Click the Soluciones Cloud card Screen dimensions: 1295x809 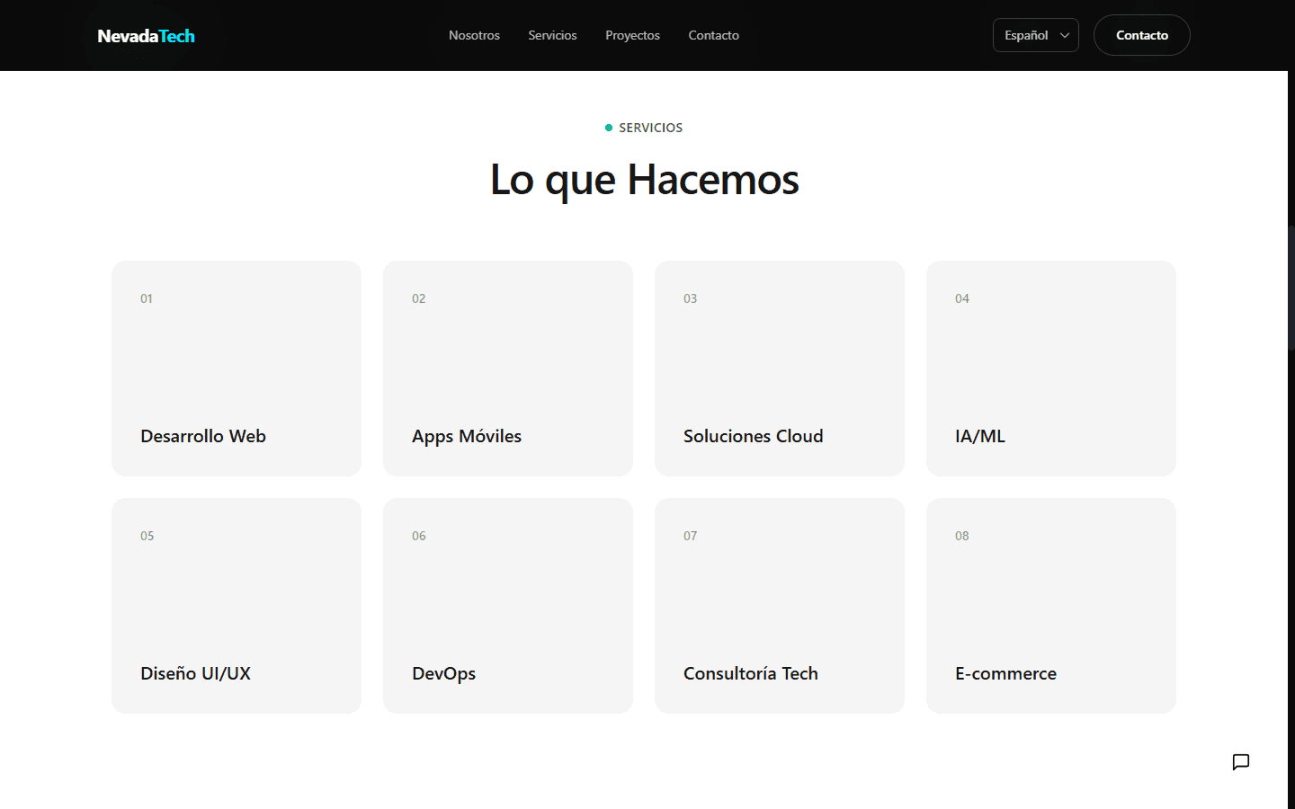click(780, 369)
